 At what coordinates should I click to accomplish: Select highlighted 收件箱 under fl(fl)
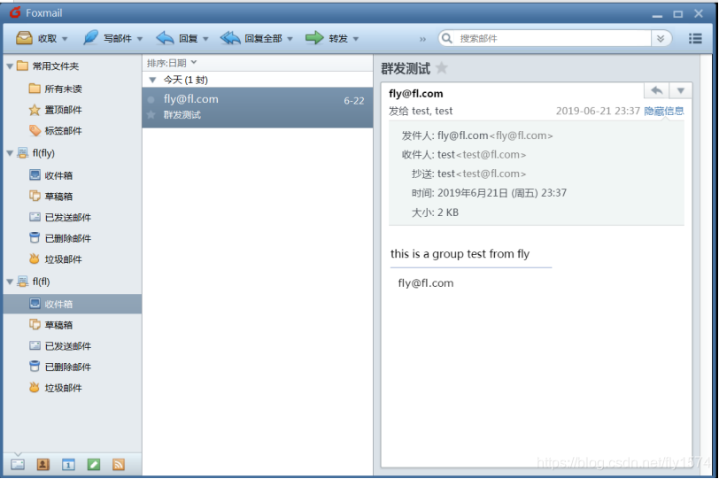pos(73,304)
